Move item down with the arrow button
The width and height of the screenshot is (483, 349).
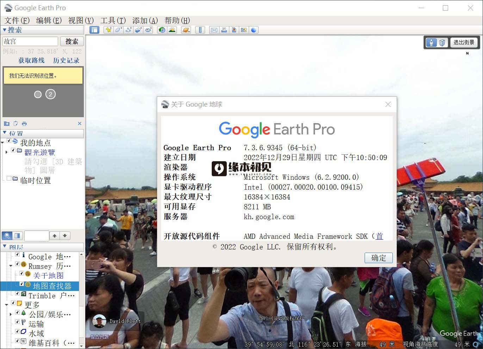click(65, 236)
